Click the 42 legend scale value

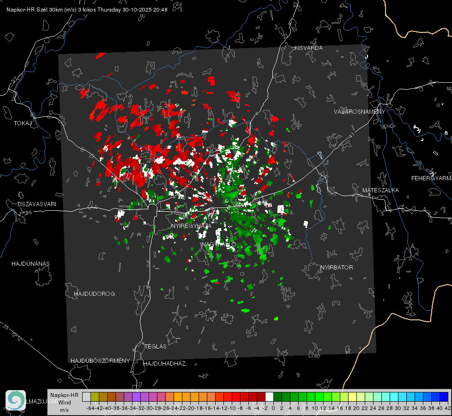pos(447,408)
